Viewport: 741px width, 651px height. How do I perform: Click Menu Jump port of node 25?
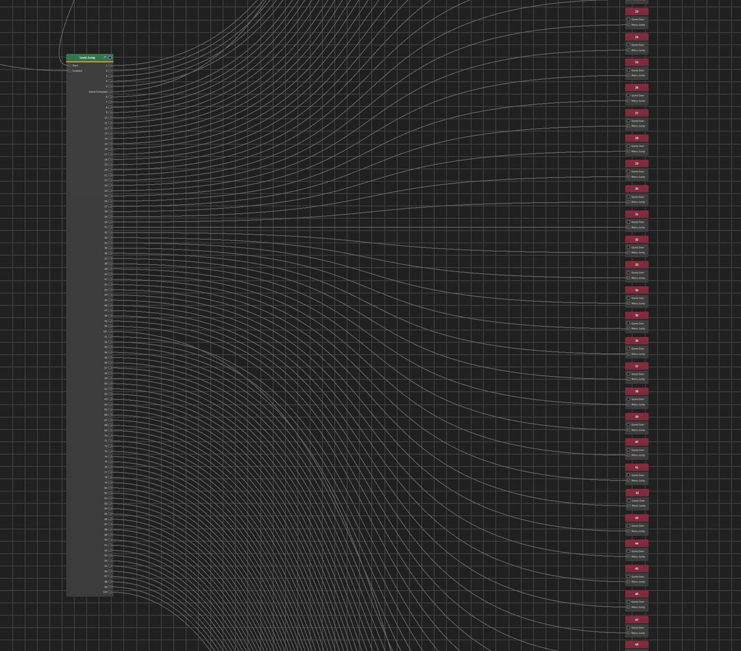tap(629, 75)
